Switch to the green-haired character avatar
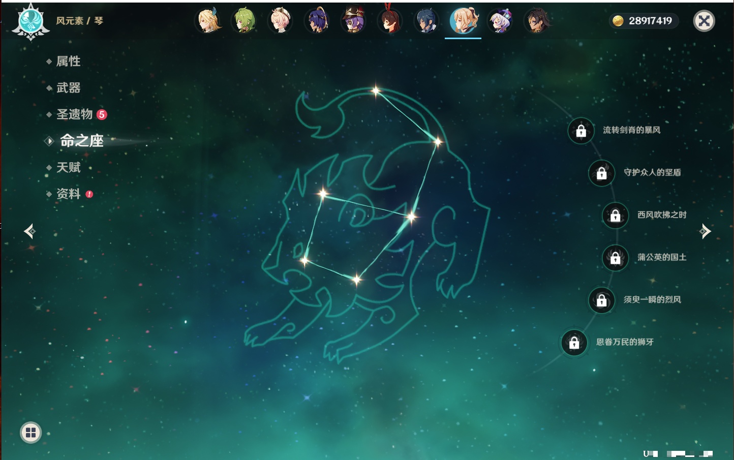The image size is (734, 460). point(244,20)
